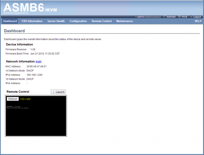Edit the Network Information settings
Image resolution: width=204 pixels, height=155 pixels.
coord(38,62)
